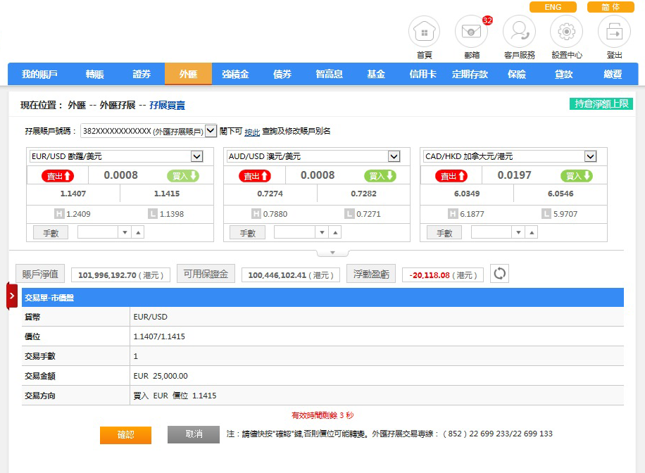Collapse the quote panel with the center arrow
645x473 pixels.
(333, 253)
